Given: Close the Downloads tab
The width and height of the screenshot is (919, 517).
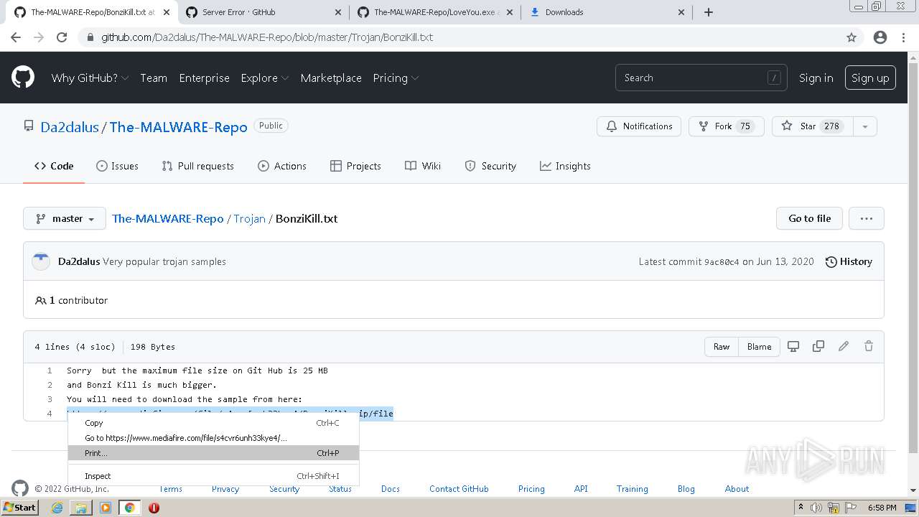Looking at the screenshot, I should (681, 12).
